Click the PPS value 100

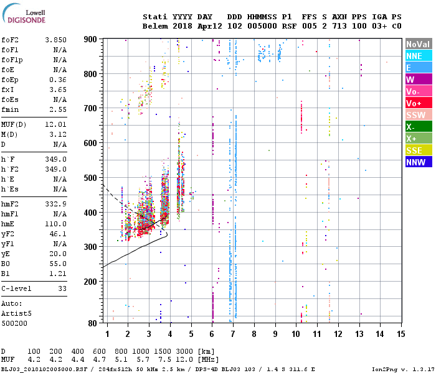tap(359, 26)
